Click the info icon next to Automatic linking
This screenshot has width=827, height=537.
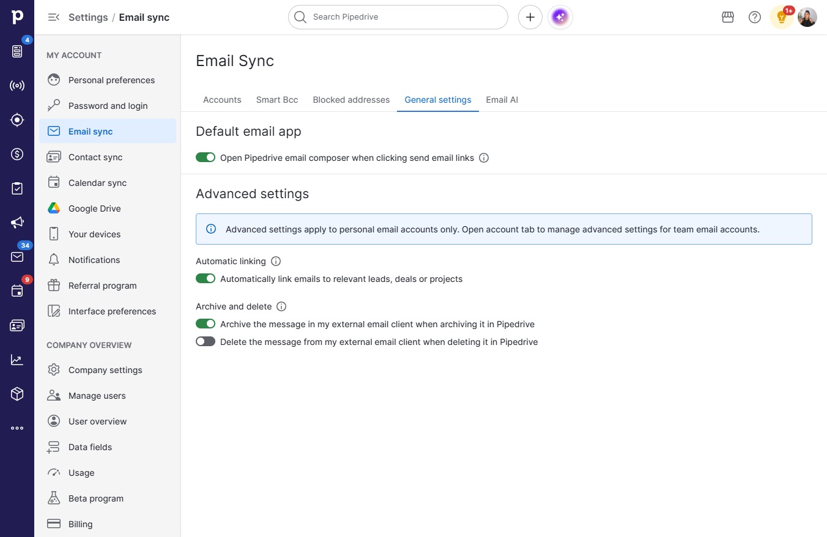(276, 261)
